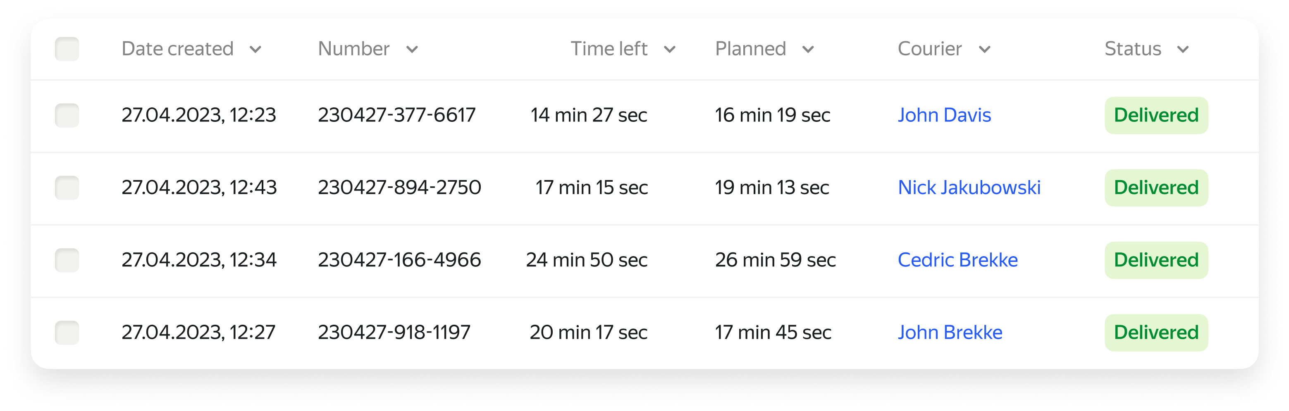This screenshot has width=1289, height=411.
Task: Open John Brekke courier link
Action: [x=950, y=333]
